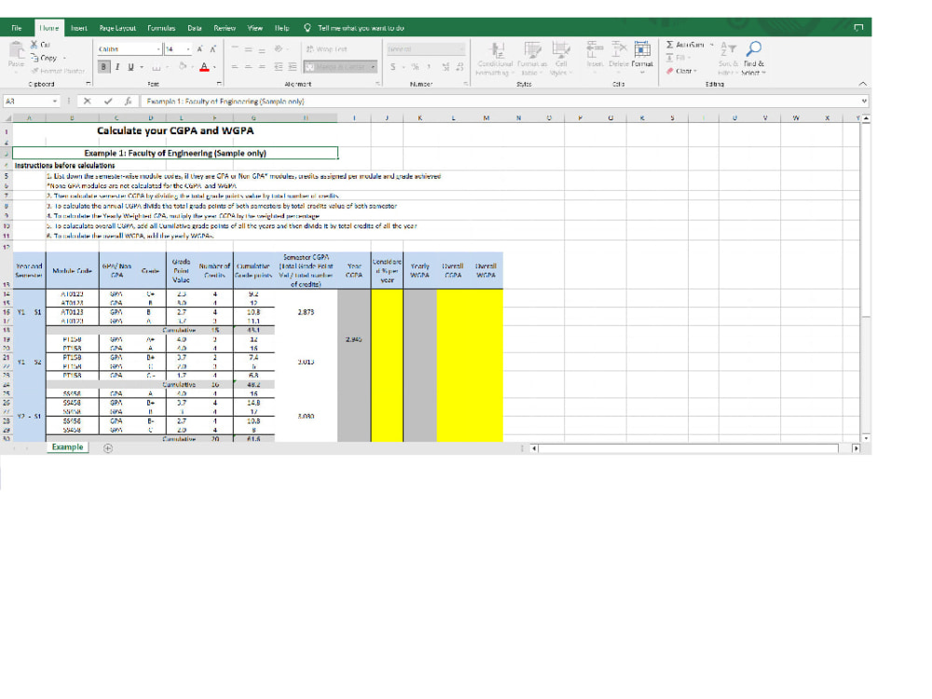
Task: Add a new sheet with plus icon
Action: click(x=107, y=448)
